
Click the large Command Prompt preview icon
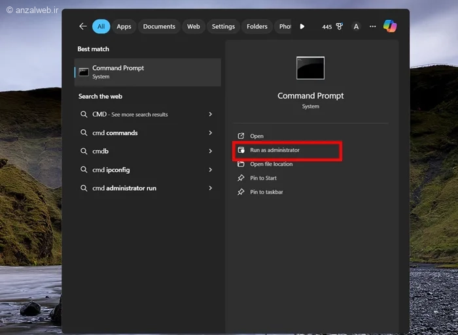(x=310, y=68)
